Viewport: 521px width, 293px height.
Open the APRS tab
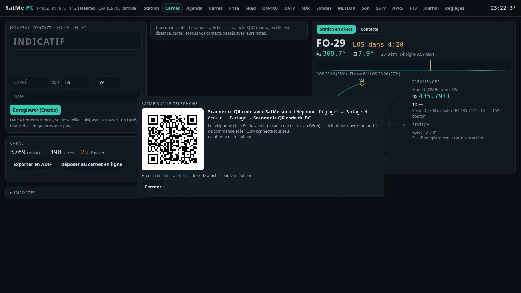[x=398, y=8]
